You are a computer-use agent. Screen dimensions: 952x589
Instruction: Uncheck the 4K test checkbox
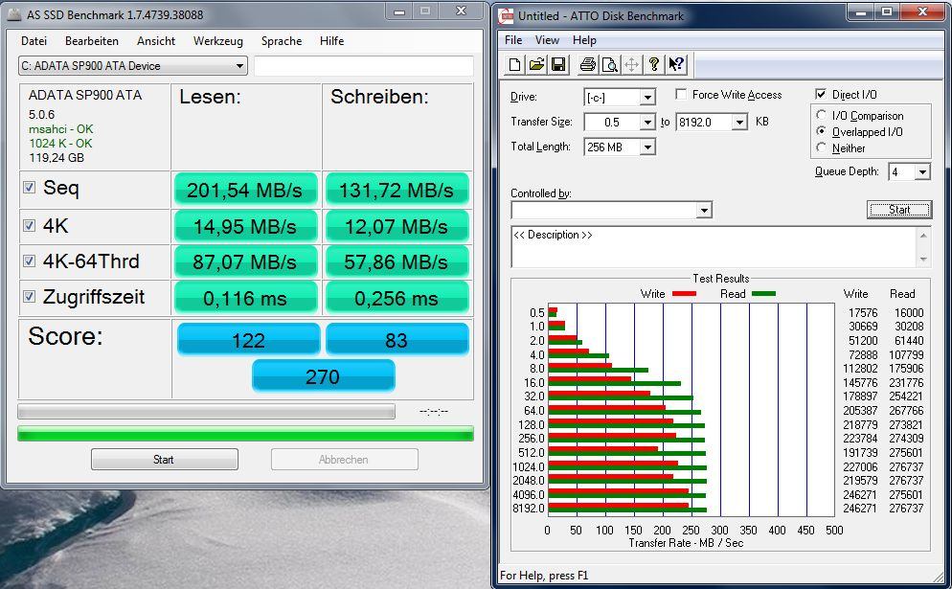coord(29,225)
